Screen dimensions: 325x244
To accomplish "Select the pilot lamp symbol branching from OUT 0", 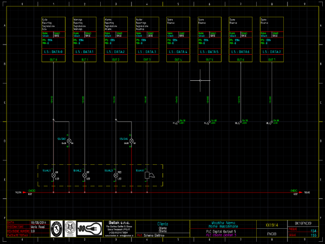I will click(69, 141).
